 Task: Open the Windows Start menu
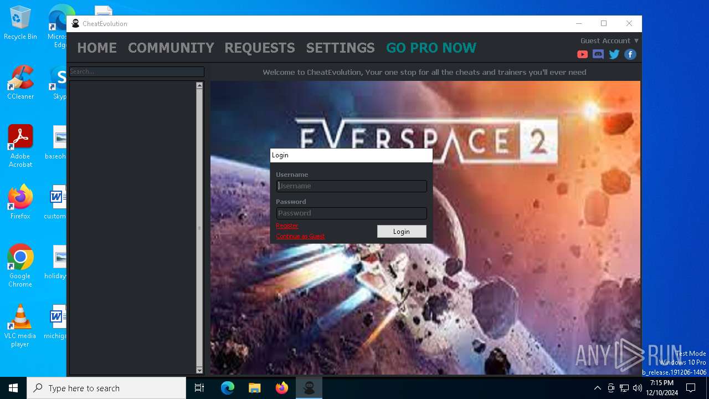pyautogui.click(x=13, y=388)
